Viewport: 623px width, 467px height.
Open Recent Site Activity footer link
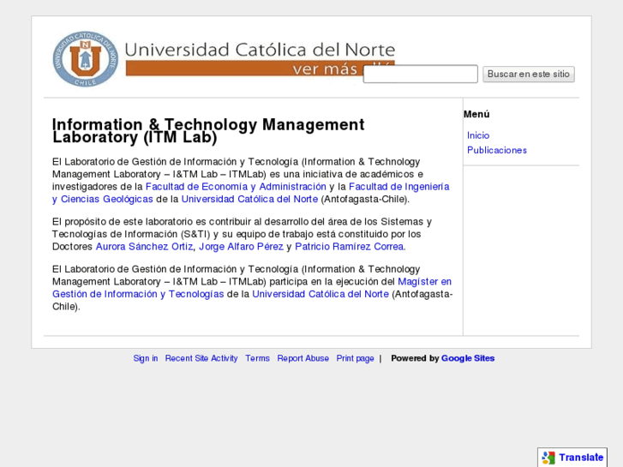coord(201,358)
